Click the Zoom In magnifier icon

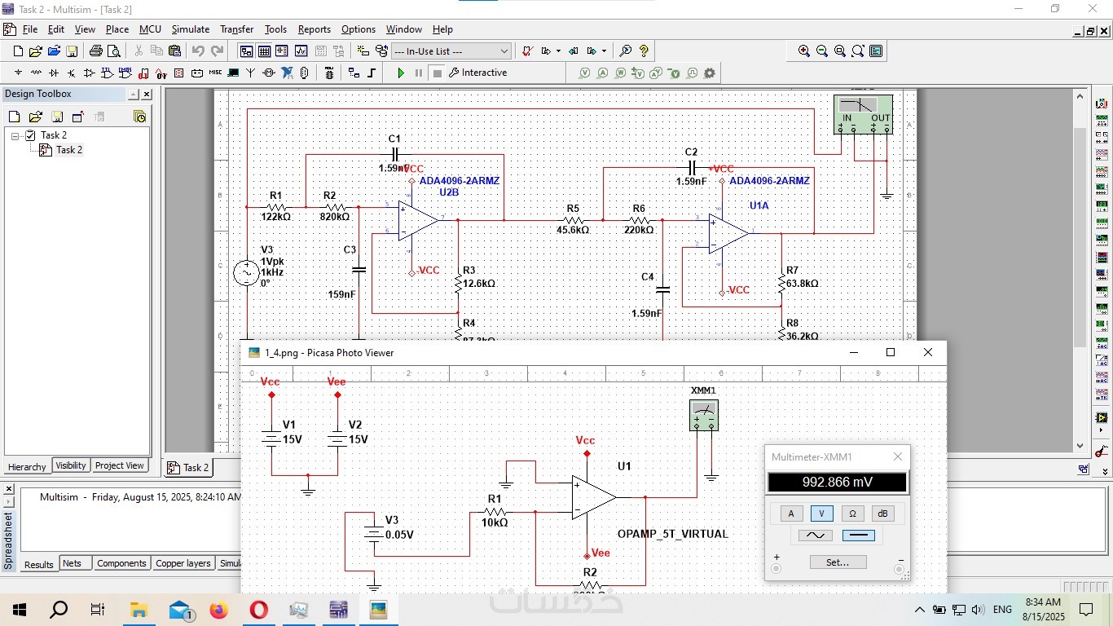point(804,51)
